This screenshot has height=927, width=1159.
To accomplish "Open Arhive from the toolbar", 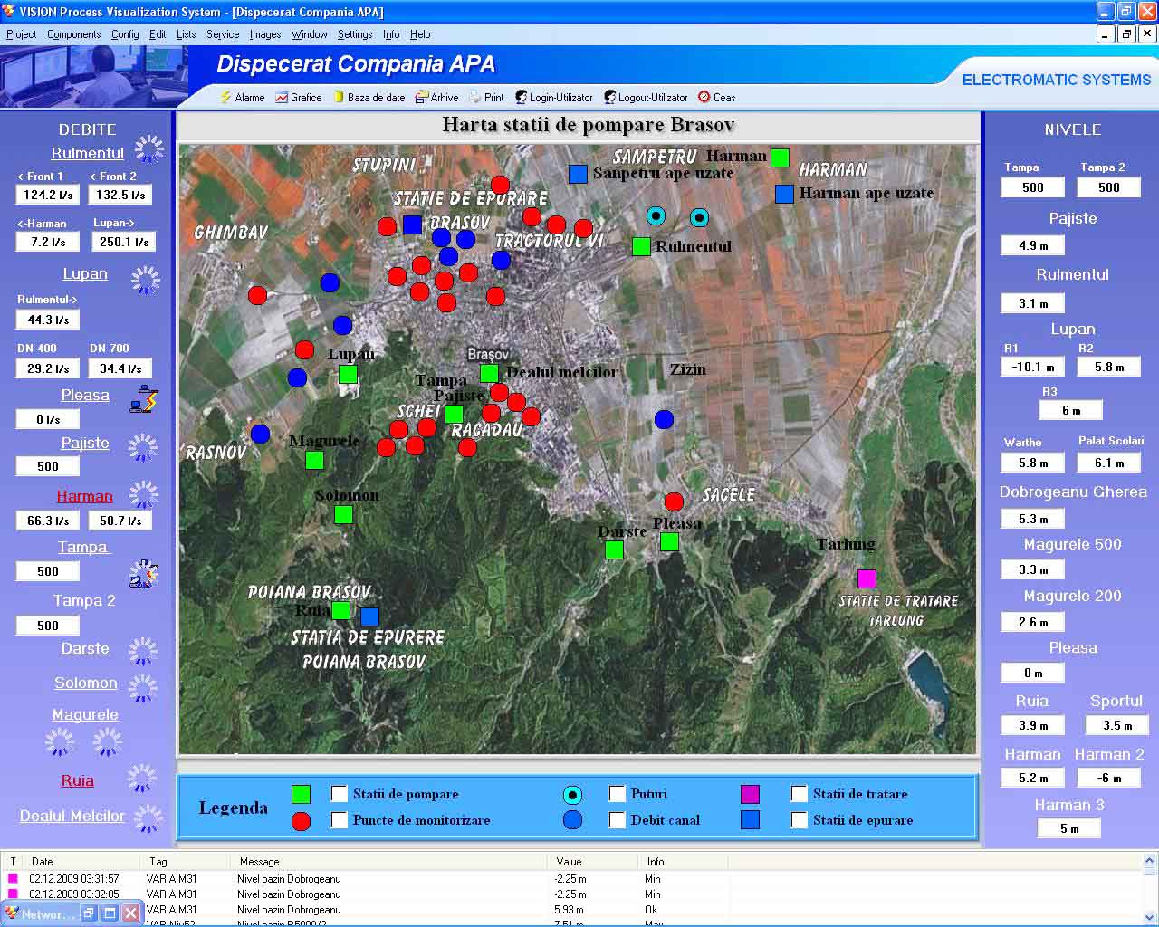I will coord(437,97).
